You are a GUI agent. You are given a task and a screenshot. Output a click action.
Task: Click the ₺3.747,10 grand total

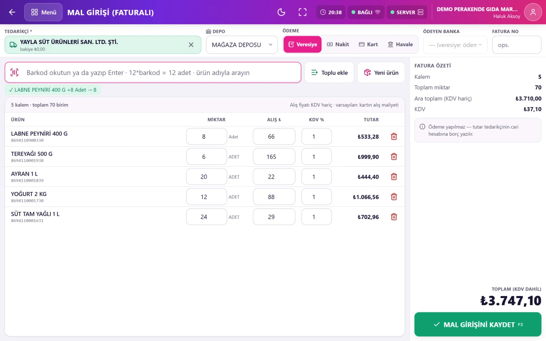click(511, 301)
